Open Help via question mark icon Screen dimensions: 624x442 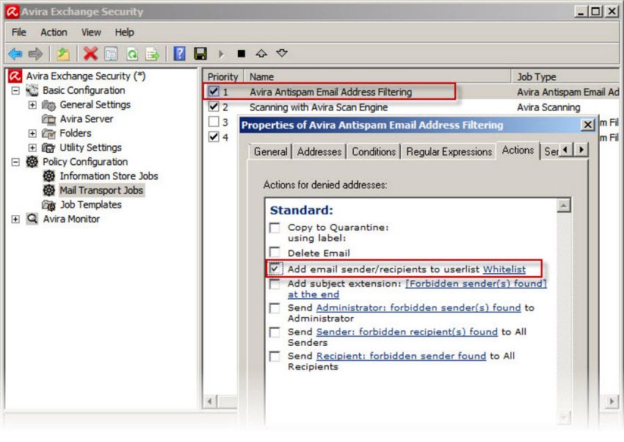(179, 54)
